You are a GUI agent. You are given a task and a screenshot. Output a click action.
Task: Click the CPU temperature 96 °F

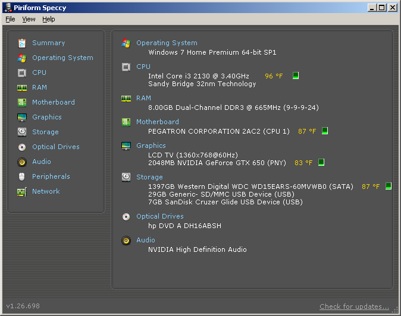274,76
